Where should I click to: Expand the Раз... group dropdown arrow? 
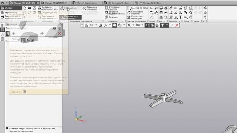click(165, 21)
